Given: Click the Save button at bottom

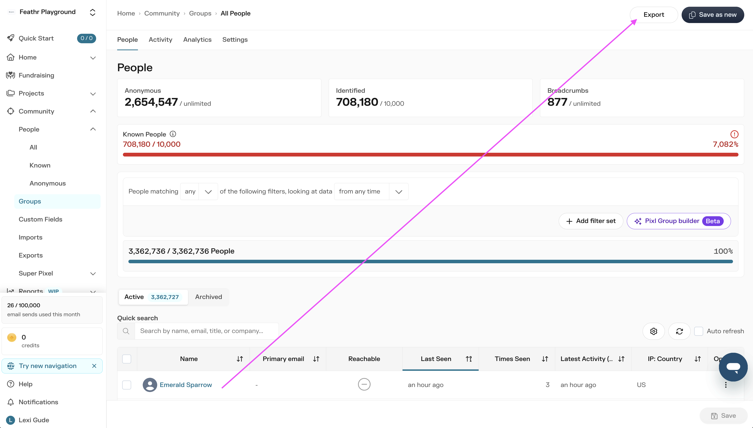Looking at the screenshot, I should (723, 416).
